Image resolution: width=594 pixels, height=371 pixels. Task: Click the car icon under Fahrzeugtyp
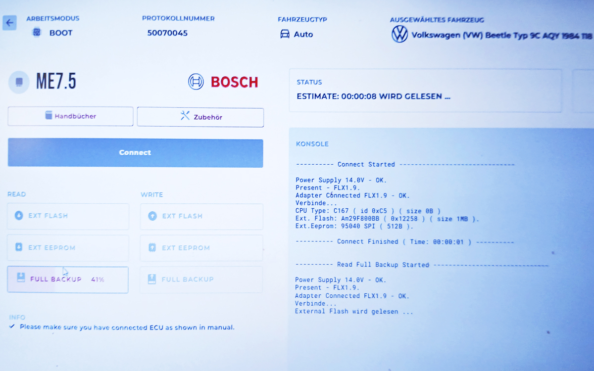[285, 34]
